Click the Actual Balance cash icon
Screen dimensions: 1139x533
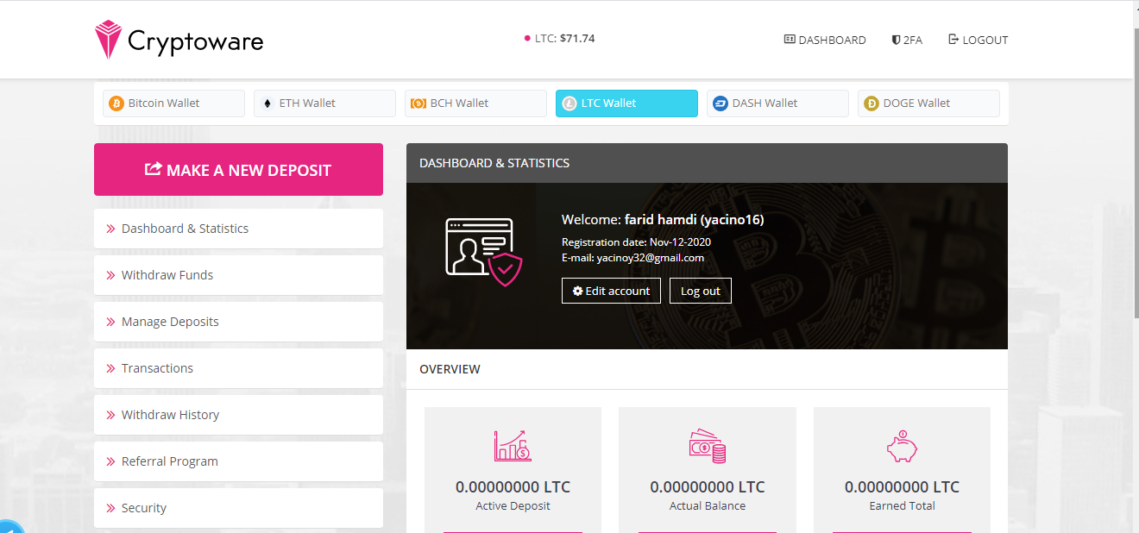click(x=708, y=446)
